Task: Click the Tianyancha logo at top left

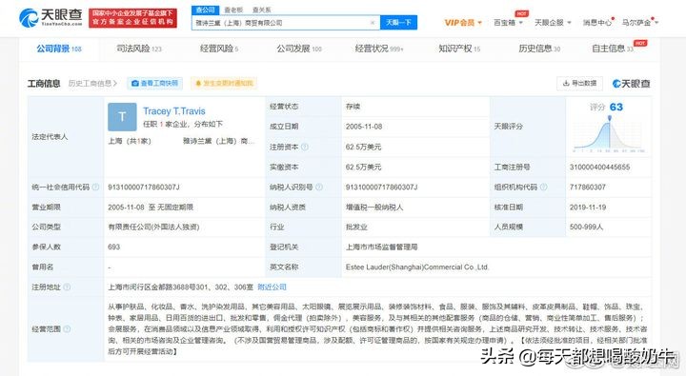Action: [x=50, y=17]
